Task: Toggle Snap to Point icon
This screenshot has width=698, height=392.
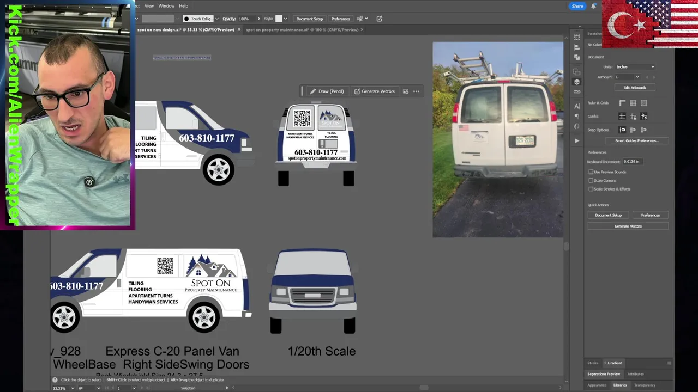Action: pos(622,130)
